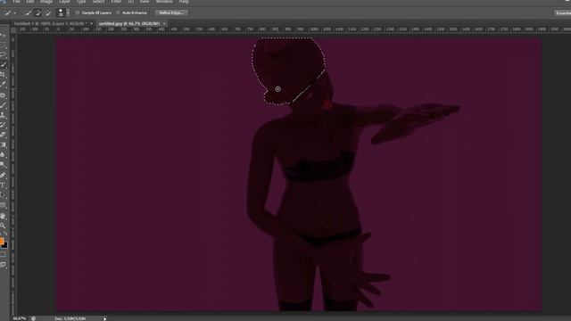
Task: Select the Horizontal Type tool
Action: [3, 185]
